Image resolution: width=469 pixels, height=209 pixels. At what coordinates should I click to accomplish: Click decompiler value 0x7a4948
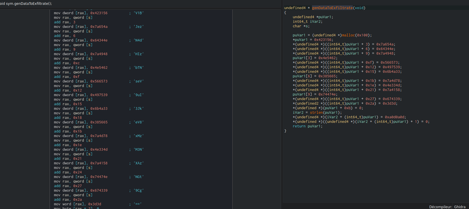point(385,53)
